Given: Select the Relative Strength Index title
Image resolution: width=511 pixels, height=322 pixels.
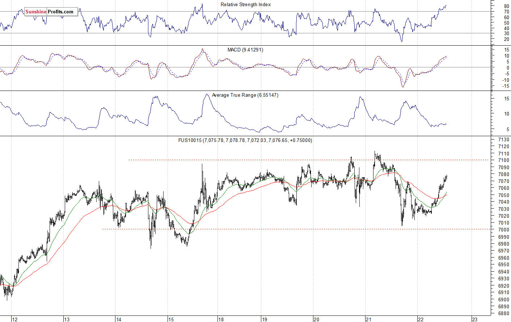Looking at the screenshot, I should click(x=246, y=4).
